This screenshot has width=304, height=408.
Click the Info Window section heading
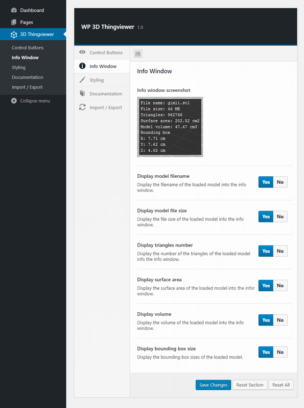(154, 71)
